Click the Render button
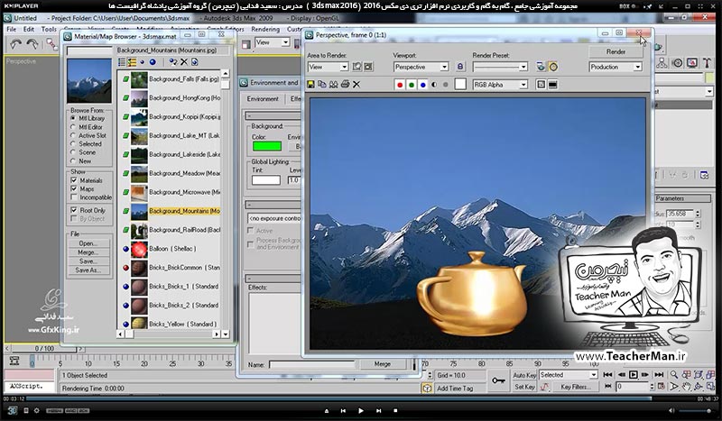 tap(616, 51)
